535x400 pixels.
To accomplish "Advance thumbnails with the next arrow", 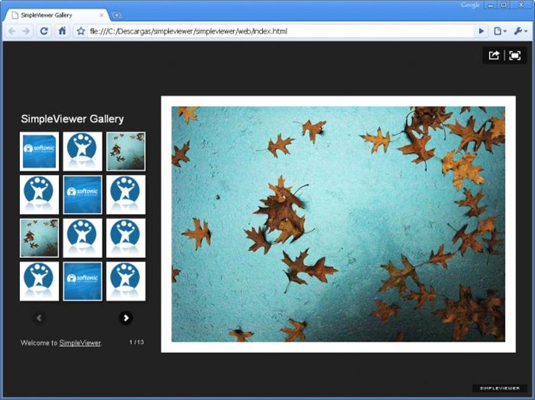I will click(x=125, y=318).
